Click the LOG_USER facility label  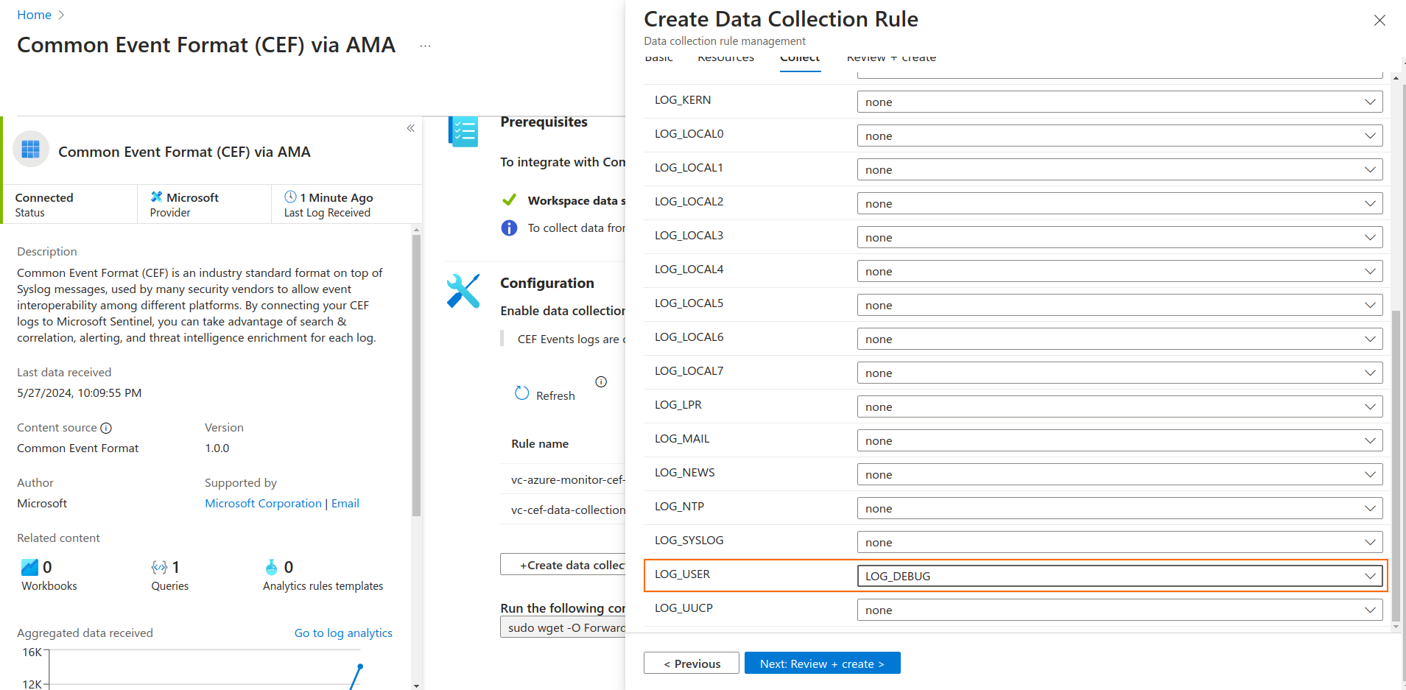pos(682,574)
